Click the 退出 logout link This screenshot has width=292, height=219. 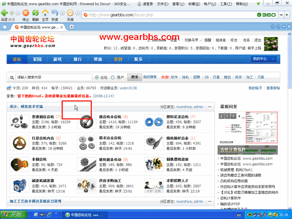[258, 40]
